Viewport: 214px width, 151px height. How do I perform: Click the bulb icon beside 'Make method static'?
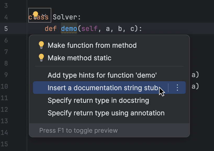[41, 58]
